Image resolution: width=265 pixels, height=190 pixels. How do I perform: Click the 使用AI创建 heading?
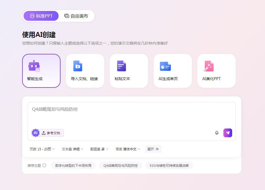(x=39, y=35)
